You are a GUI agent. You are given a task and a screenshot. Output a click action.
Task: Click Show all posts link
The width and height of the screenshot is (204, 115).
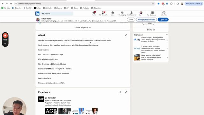tap(83, 27)
